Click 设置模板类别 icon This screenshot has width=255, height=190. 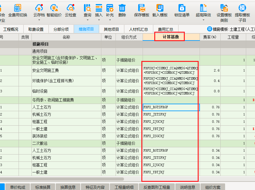224,8
